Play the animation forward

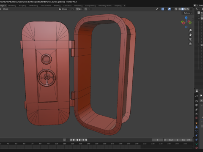[x=80, y=140]
